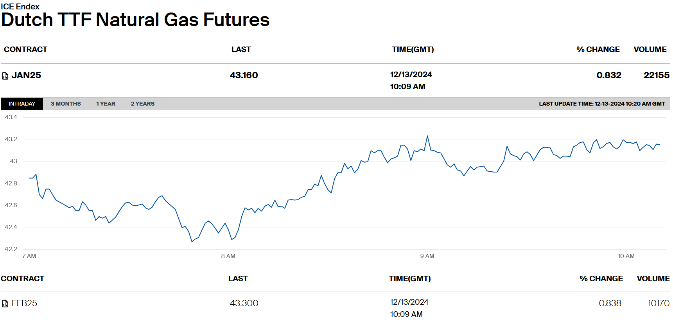Click the top CONTRACT column header
Viewport: 673px width, 325px height.
tap(25, 49)
